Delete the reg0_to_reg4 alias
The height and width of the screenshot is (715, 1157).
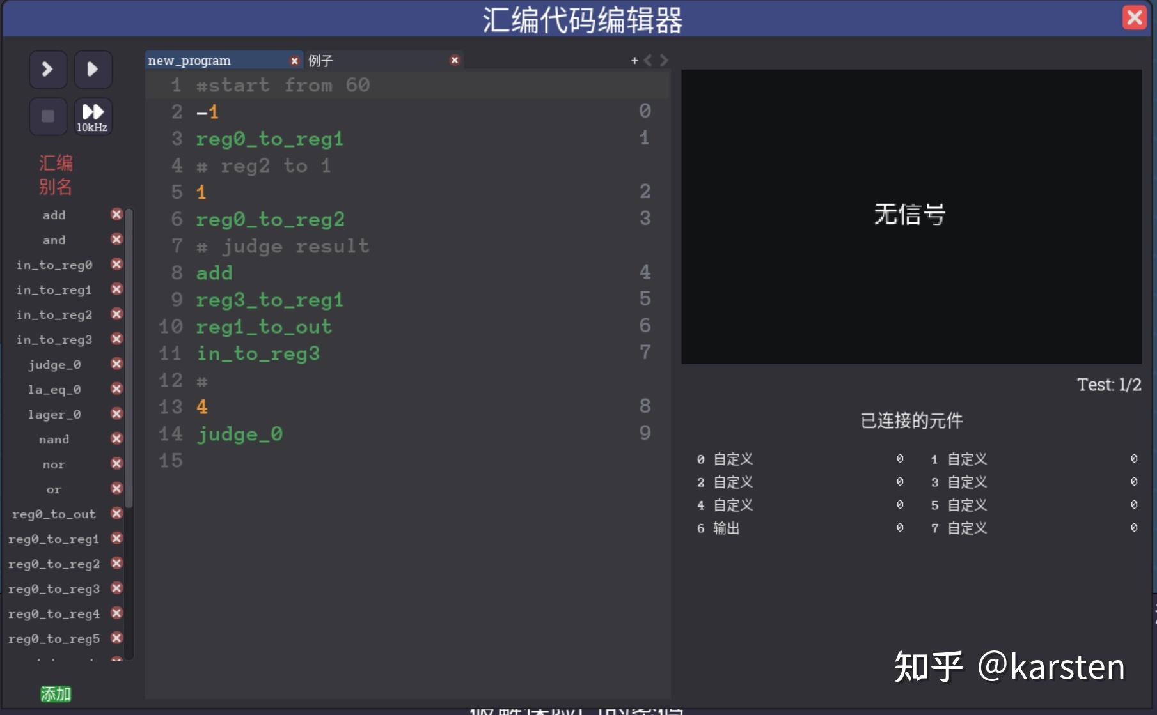[x=116, y=613]
